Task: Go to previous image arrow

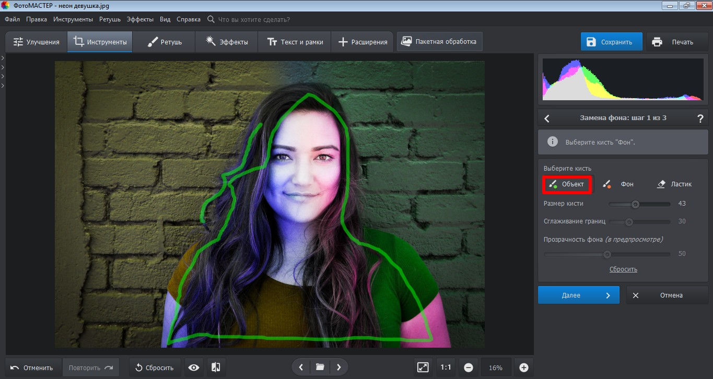Action: (x=301, y=368)
